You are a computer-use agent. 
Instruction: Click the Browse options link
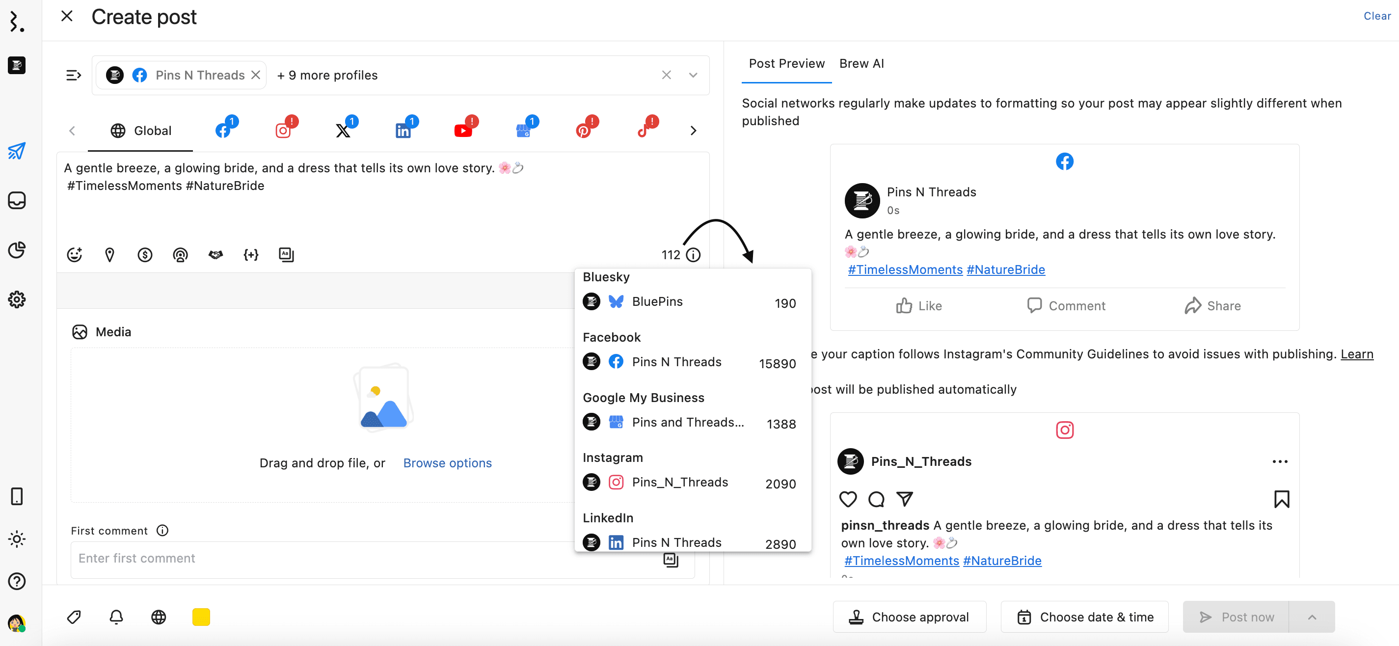[447, 463]
